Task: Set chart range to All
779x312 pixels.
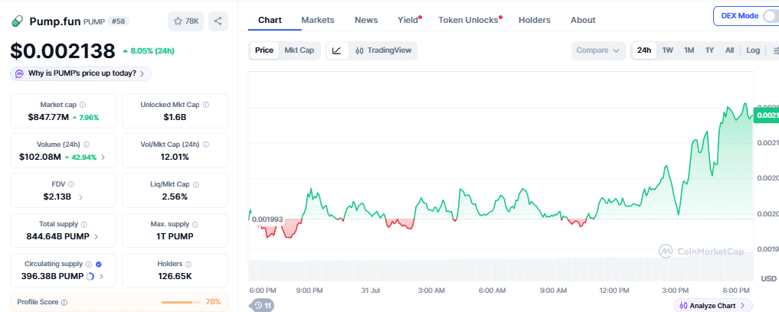Action: point(729,50)
